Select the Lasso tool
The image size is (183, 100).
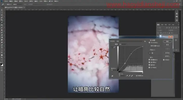tap(2, 15)
